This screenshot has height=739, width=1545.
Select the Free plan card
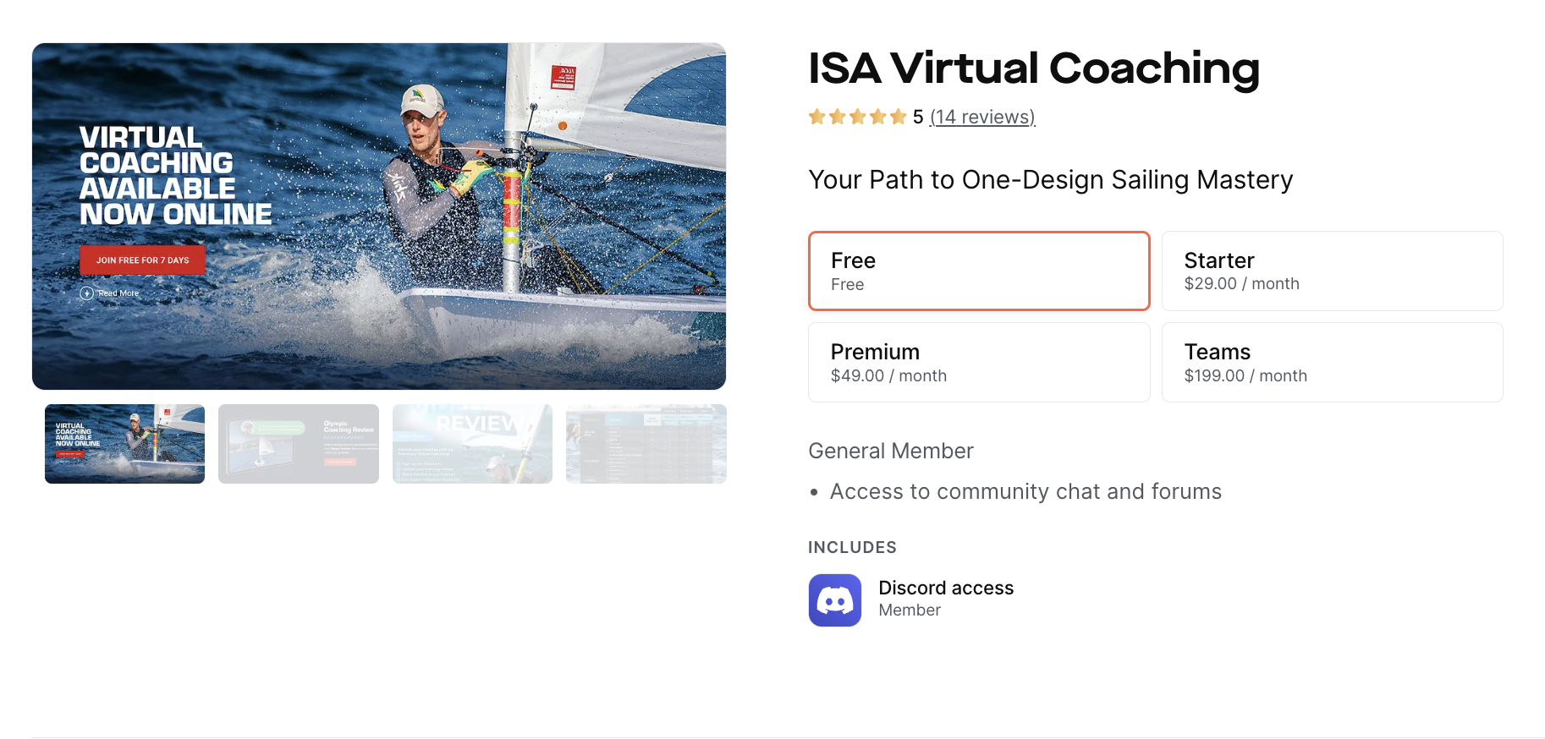(x=979, y=271)
